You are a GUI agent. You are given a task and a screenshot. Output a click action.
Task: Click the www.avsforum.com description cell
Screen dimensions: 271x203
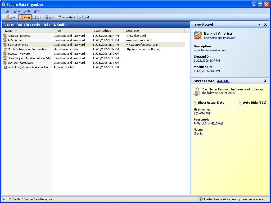pyautogui.click(x=138, y=40)
